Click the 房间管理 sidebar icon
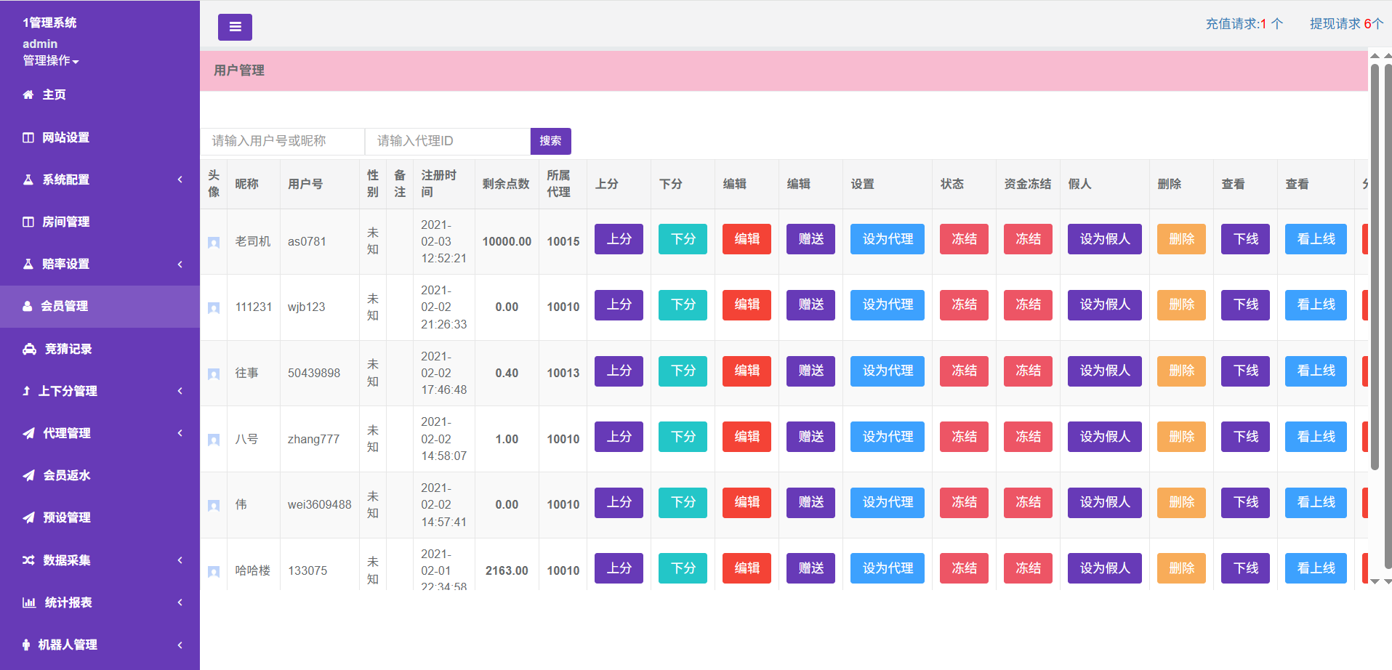This screenshot has width=1392, height=670. point(28,222)
